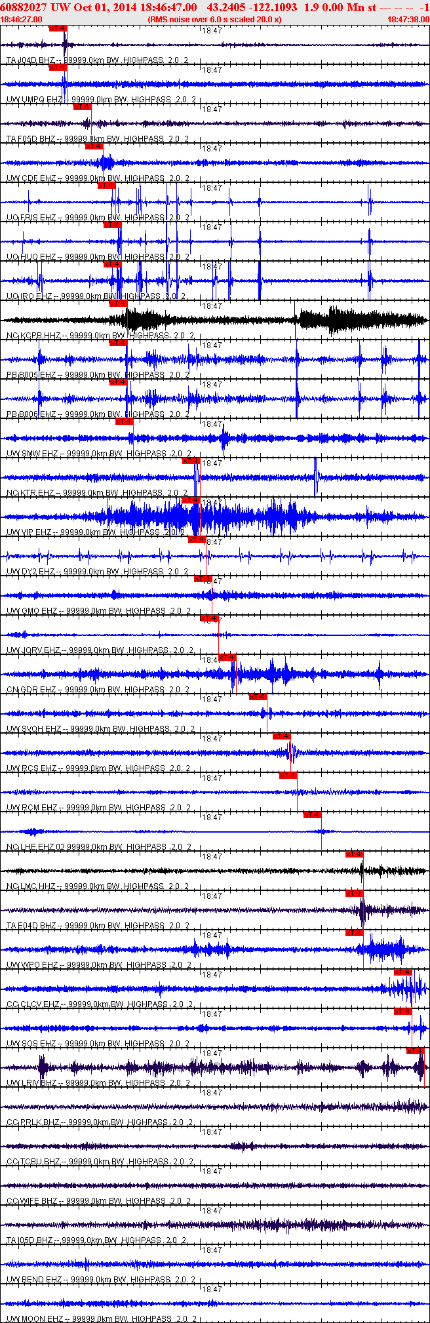430x1323 pixels.
Task: Click the station label UW BEND EHZ
Action: [x=34, y=1280]
